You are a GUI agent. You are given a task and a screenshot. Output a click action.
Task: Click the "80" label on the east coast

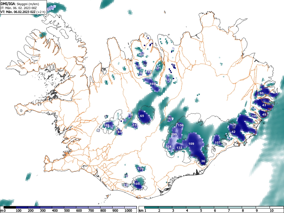pyautogui.click(x=262, y=93)
